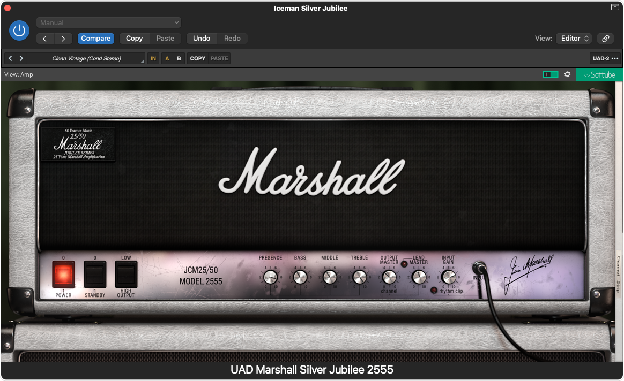Viewport: 624px width, 381px height.
Task: Open the Channel Strip side panel
Action: coord(619,274)
